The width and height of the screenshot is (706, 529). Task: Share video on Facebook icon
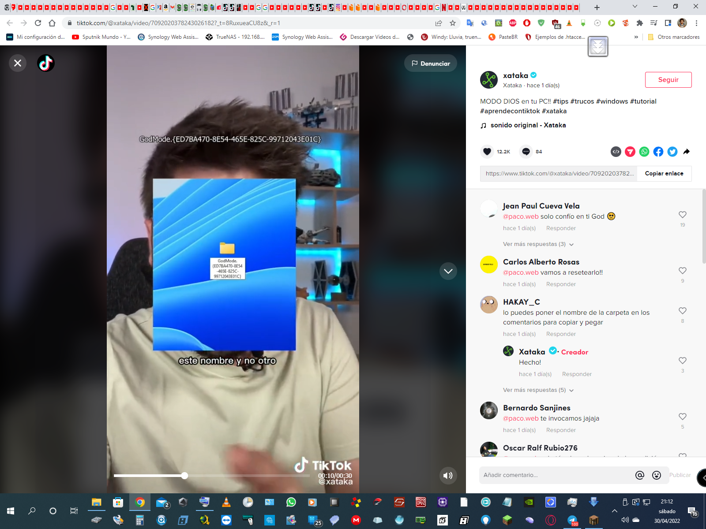[x=658, y=152]
